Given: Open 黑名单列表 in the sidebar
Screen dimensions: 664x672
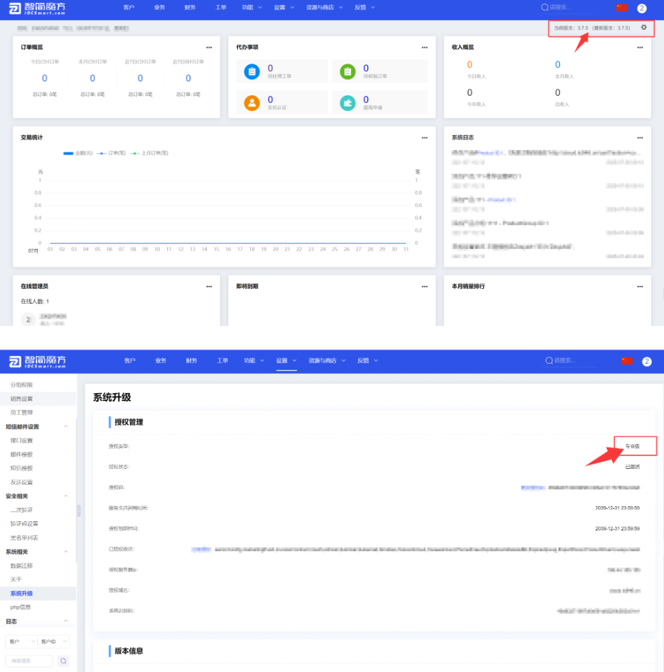Looking at the screenshot, I should (24, 538).
